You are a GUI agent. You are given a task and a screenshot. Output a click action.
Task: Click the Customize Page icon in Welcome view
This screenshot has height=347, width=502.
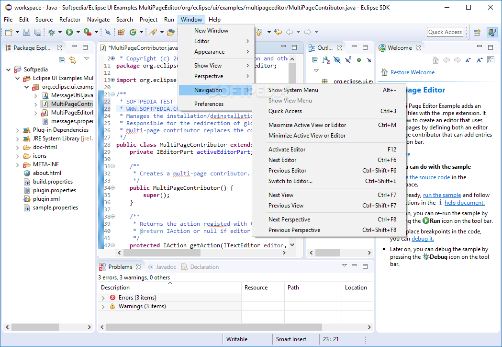pyautogui.click(x=491, y=59)
